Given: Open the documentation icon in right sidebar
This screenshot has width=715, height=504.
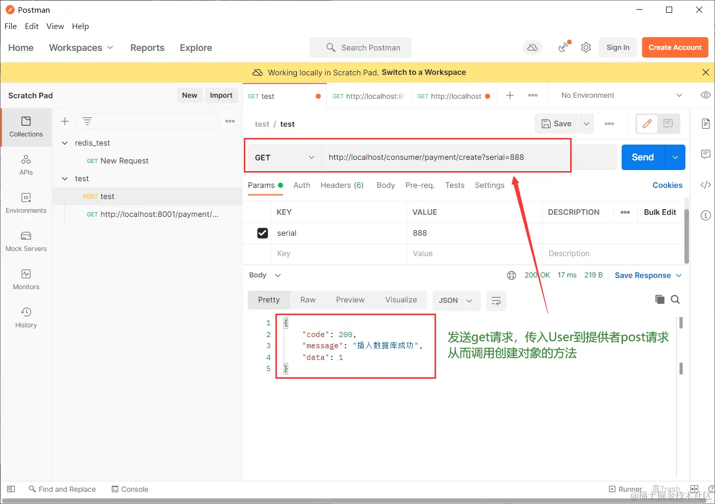Looking at the screenshot, I should pyautogui.click(x=706, y=124).
